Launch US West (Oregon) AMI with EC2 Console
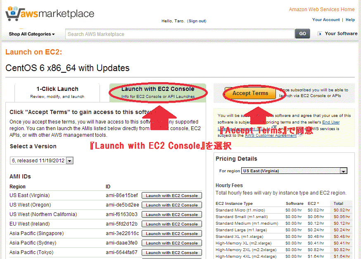Image resolution: width=361 pixels, height=259 pixels. pyautogui.click(x=172, y=205)
